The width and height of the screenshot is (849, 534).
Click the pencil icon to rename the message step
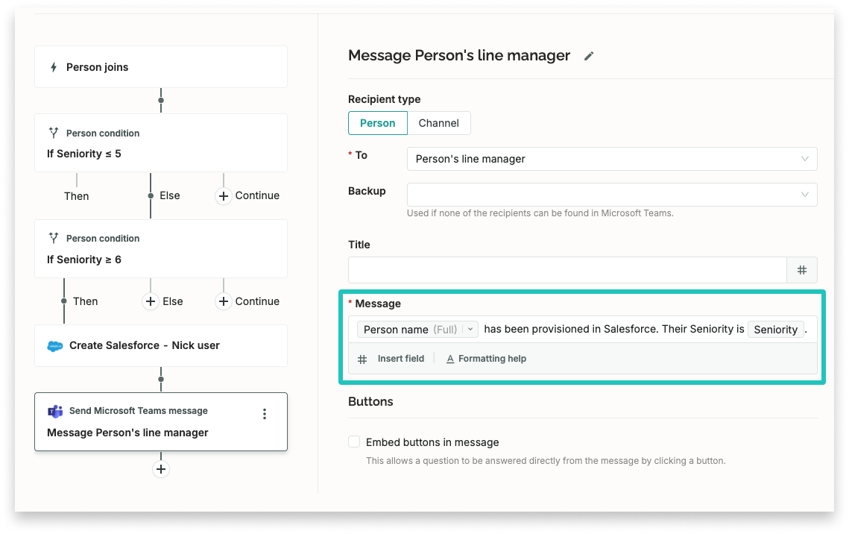589,55
